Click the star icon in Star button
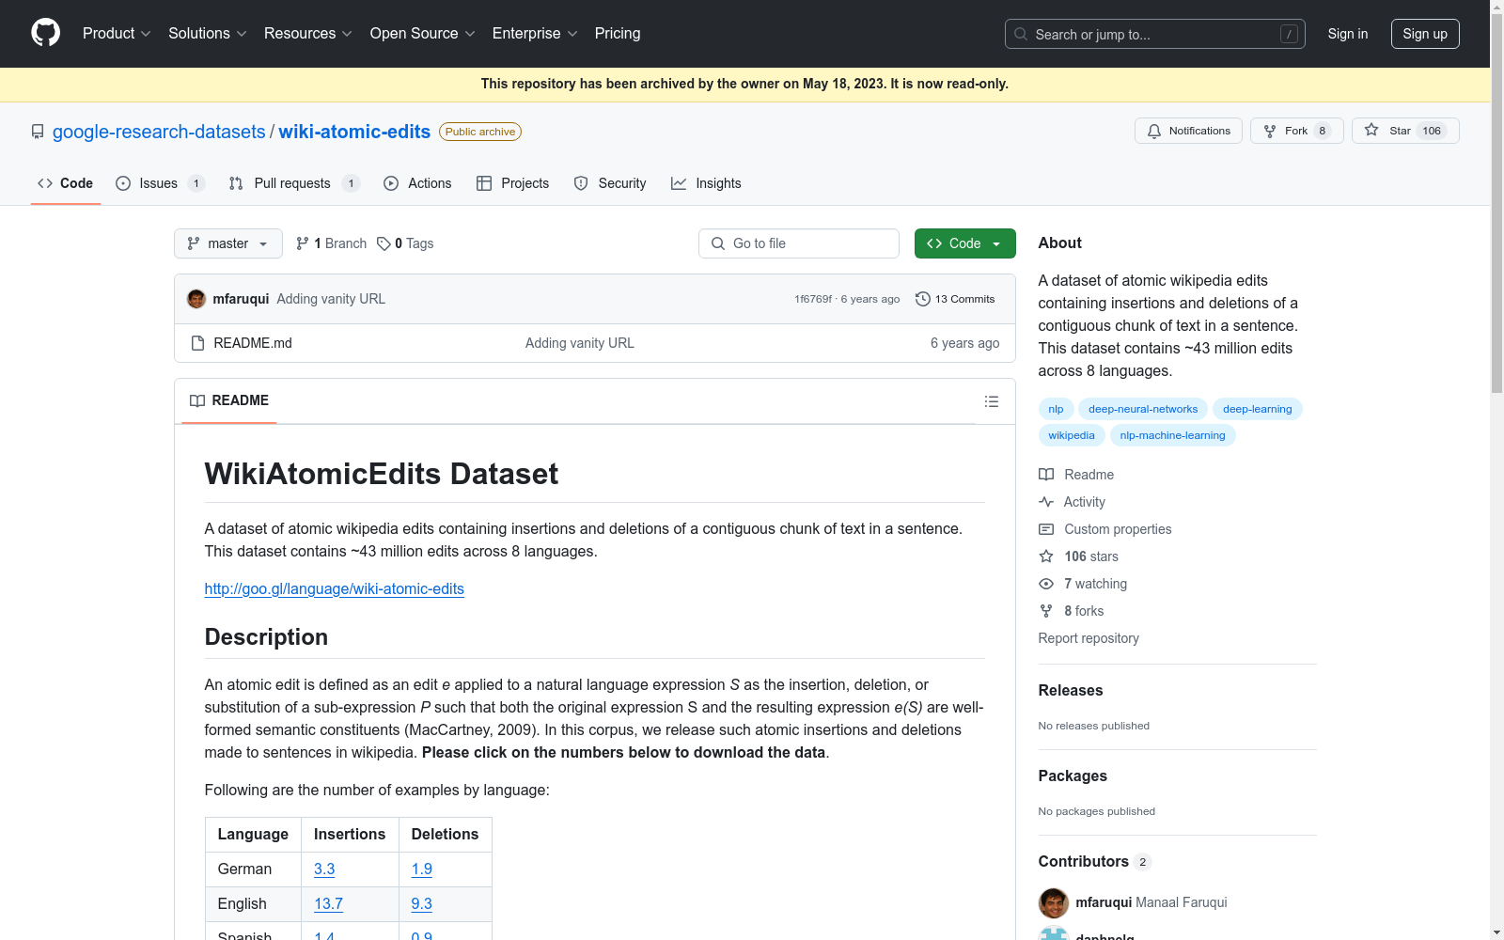 tap(1371, 131)
